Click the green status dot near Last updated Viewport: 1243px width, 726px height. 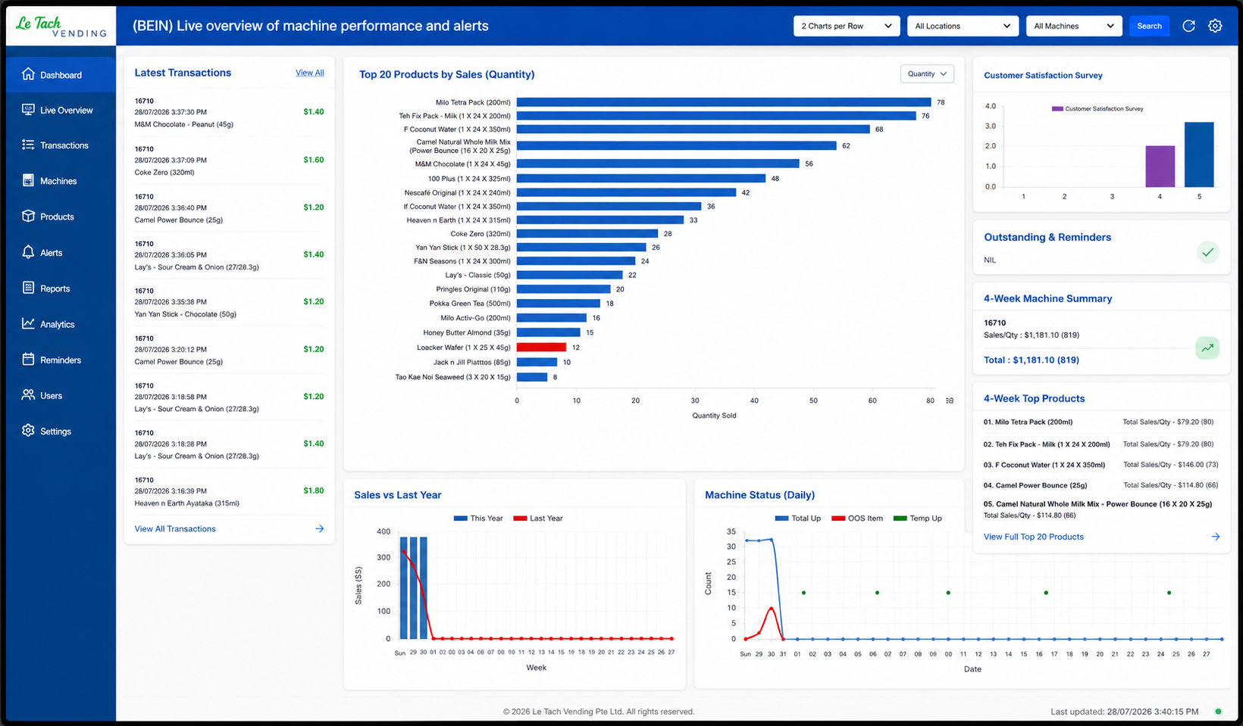click(1218, 712)
